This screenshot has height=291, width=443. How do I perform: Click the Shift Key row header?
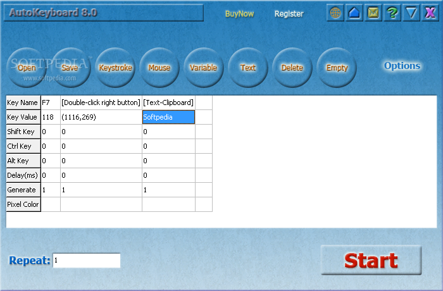click(x=23, y=132)
